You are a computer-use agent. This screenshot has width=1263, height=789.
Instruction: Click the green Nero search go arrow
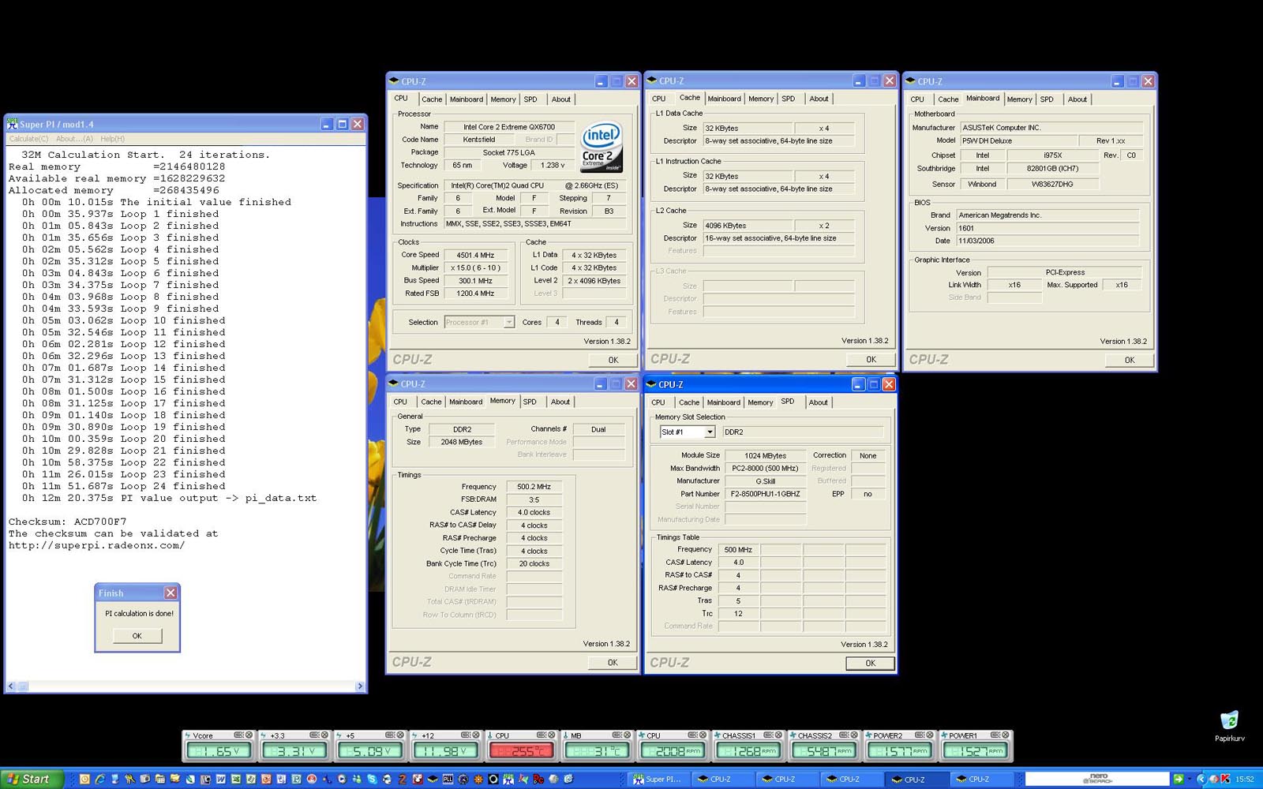(x=1178, y=779)
